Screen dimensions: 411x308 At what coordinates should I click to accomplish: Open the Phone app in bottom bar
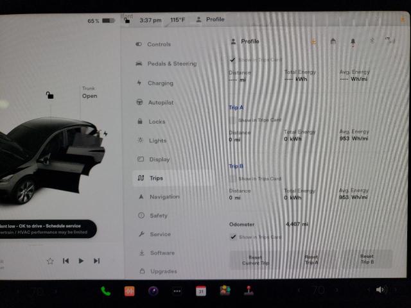coord(105,291)
